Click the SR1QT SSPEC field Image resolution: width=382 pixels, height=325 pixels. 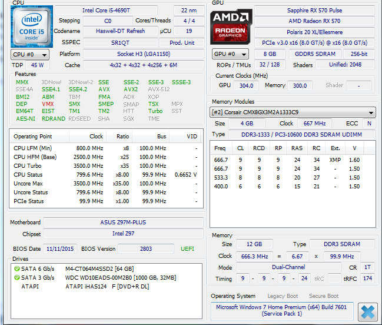click(x=120, y=43)
